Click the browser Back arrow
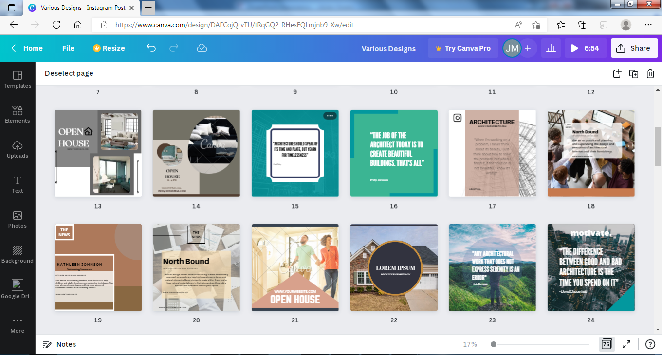This screenshot has height=355, width=662. (x=14, y=25)
